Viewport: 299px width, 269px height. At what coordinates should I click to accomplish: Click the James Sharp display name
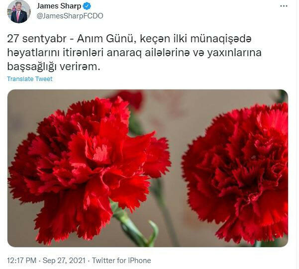point(59,6)
